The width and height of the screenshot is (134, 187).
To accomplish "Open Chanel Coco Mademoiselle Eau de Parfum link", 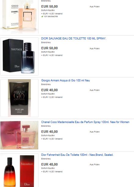I will 85,122.
